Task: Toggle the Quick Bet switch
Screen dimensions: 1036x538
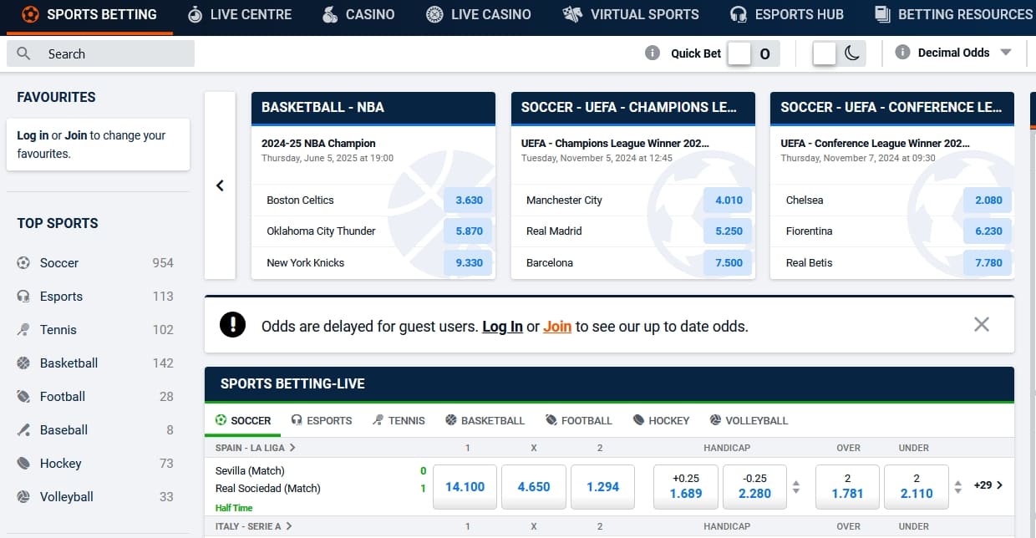Action: (x=753, y=53)
